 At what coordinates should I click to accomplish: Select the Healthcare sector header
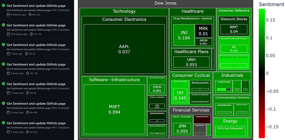click(x=193, y=11)
